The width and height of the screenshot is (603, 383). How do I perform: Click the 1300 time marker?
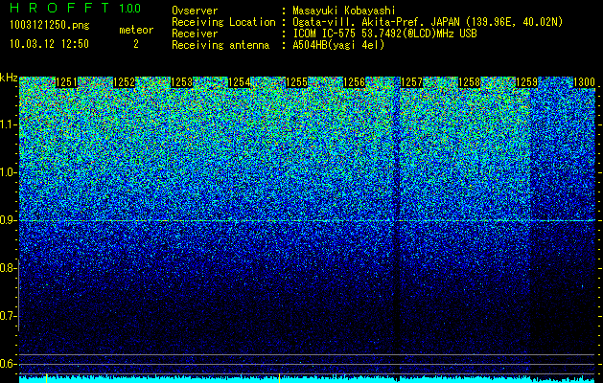point(584,82)
